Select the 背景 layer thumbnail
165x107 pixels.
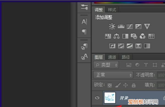110,98
